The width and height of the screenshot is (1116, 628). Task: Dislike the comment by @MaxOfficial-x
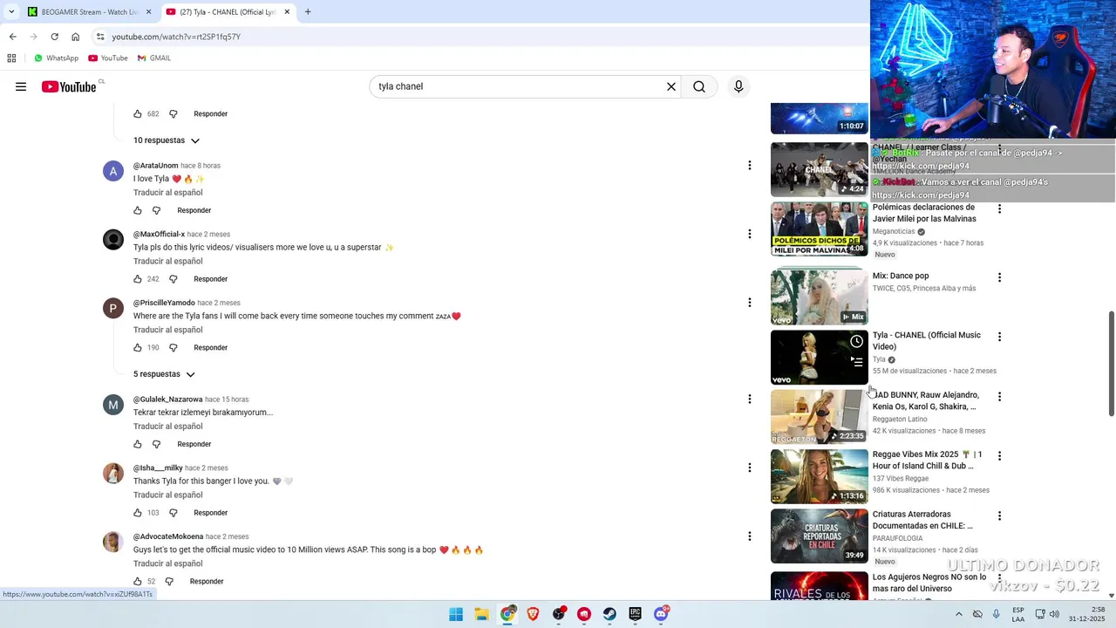pos(173,279)
